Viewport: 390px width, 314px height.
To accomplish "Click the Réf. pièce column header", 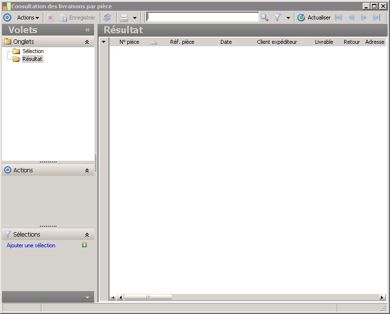I will pyautogui.click(x=182, y=42).
